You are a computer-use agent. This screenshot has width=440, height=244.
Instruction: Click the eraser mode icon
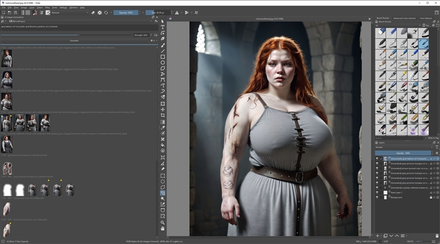coord(92,12)
